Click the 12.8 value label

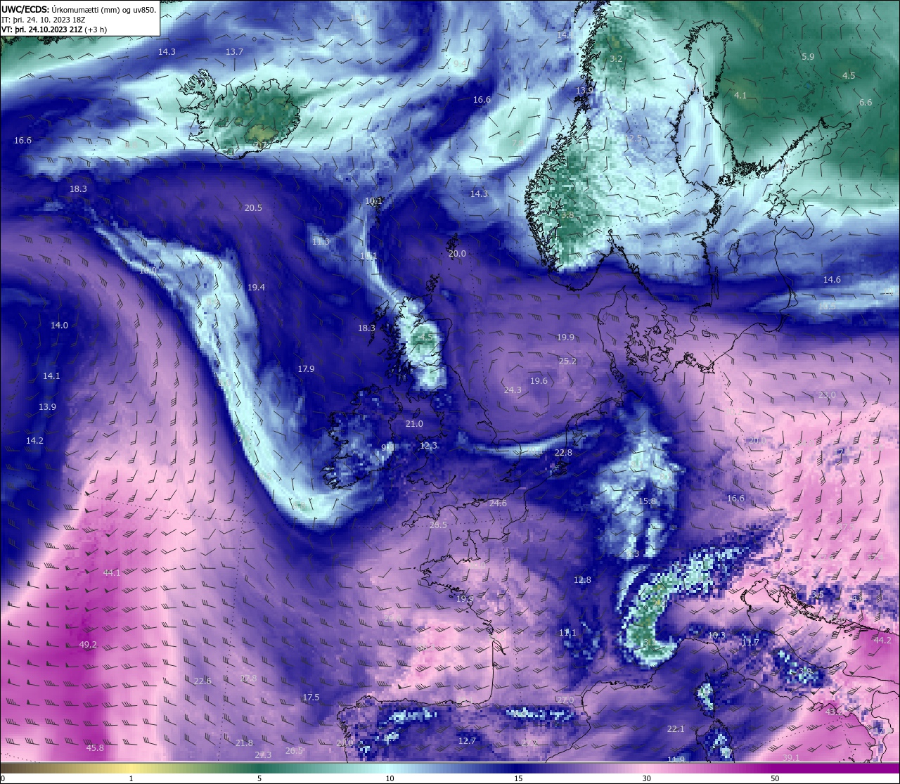pyautogui.click(x=582, y=580)
